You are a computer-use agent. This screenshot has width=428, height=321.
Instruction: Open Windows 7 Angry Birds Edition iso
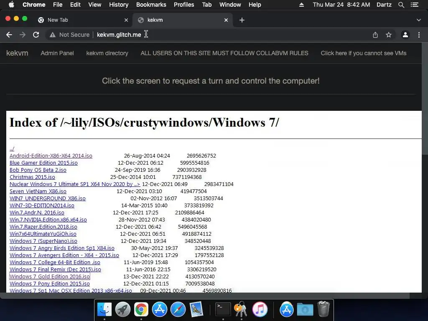tap(62, 248)
